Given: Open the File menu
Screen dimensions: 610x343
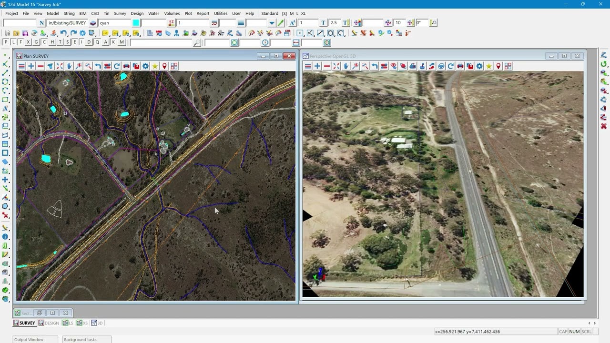Looking at the screenshot, I should pos(26,13).
